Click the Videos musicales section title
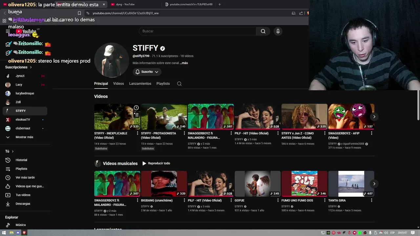 (x=120, y=163)
